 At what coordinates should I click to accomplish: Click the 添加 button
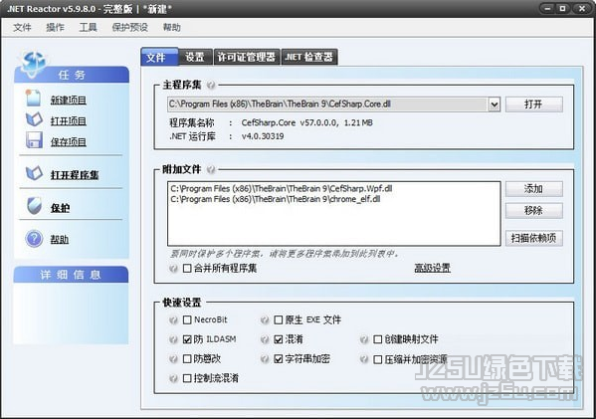click(534, 189)
